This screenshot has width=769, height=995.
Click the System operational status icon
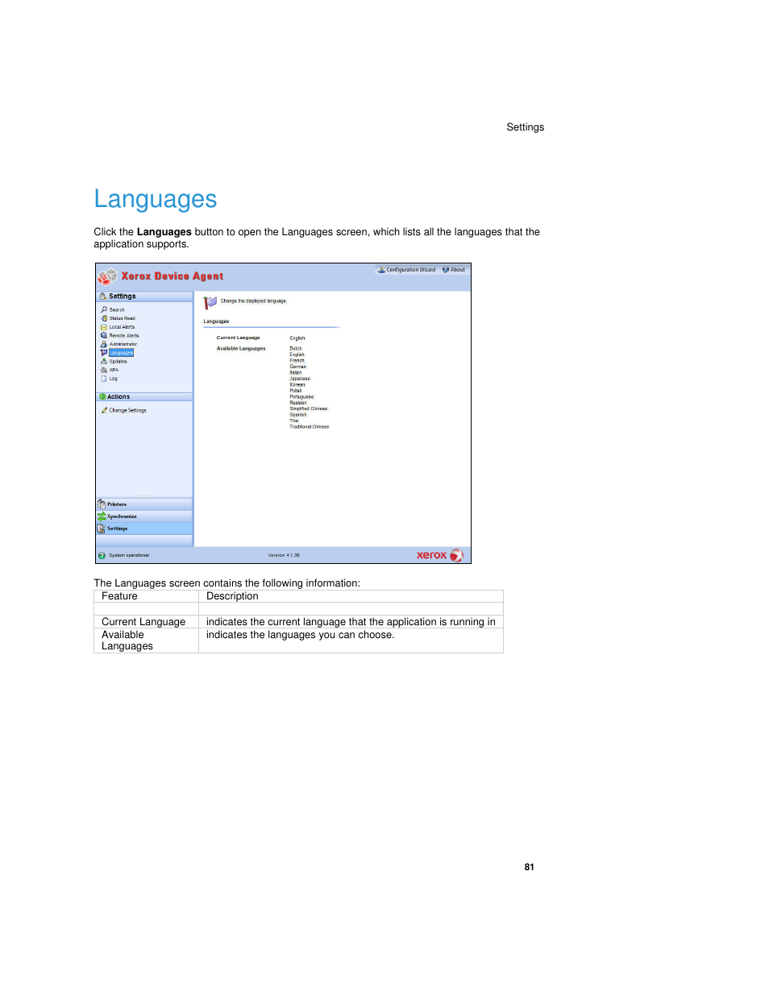point(102,555)
